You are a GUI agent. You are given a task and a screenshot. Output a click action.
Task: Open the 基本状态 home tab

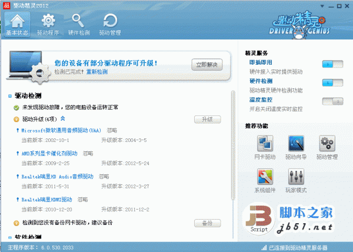17,25
